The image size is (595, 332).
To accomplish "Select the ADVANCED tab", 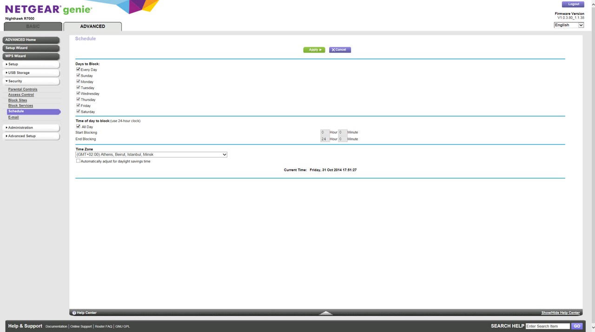I will (93, 26).
